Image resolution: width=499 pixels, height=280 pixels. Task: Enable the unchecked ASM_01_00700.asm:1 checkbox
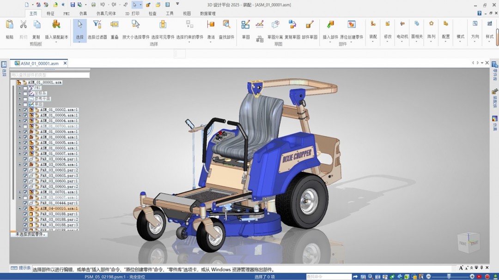(x=25, y=126)
